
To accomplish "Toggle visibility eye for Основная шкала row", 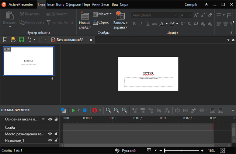I will 50,119.
